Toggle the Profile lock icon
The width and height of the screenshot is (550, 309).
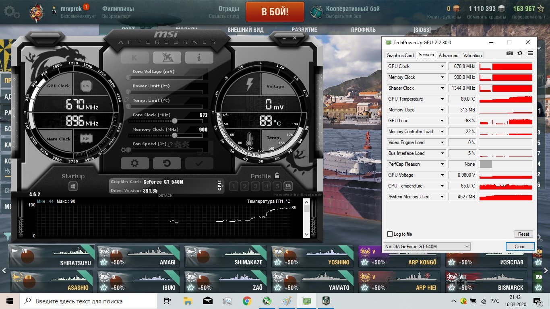tap(277, 175)
